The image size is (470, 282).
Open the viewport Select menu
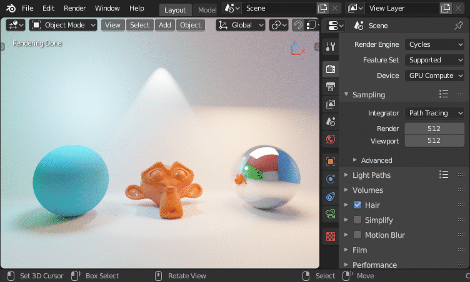click(139, 25)
